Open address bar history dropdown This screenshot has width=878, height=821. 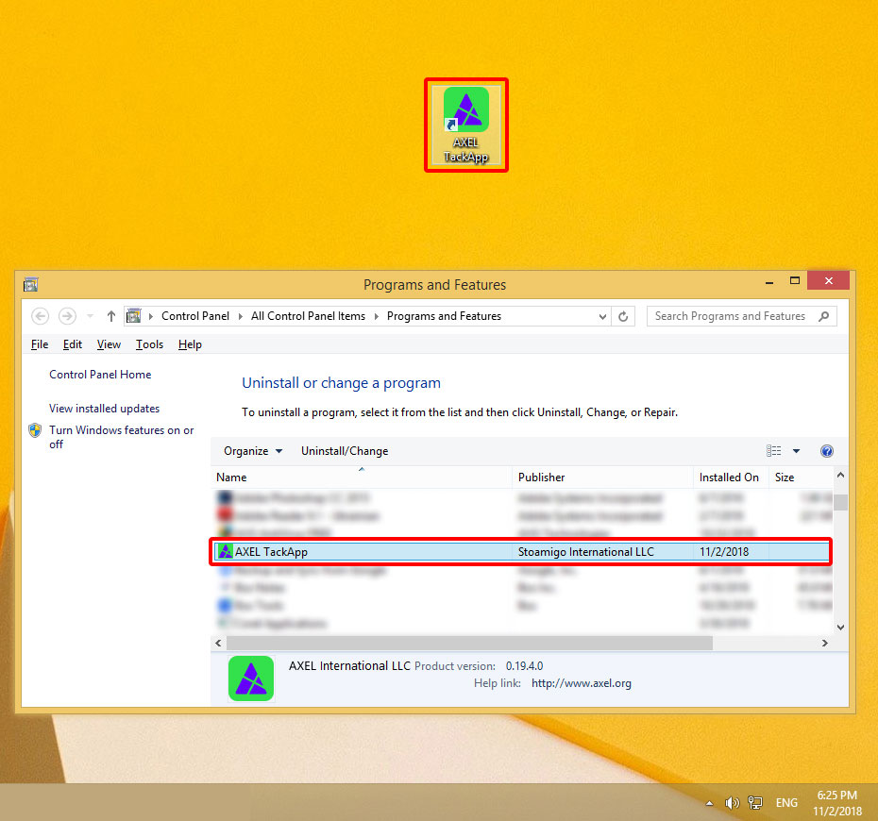tap(602, 316)
